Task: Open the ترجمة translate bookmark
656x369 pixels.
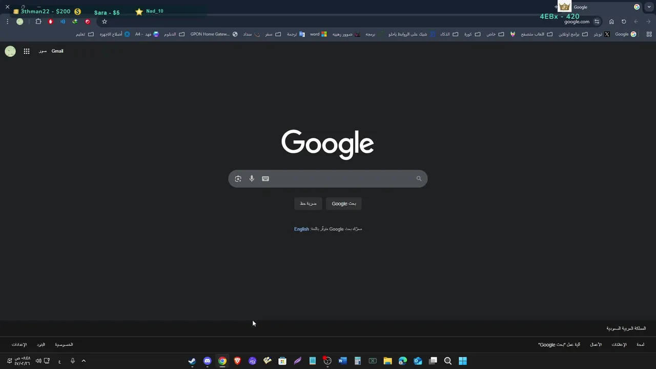Action: point(296,34)
